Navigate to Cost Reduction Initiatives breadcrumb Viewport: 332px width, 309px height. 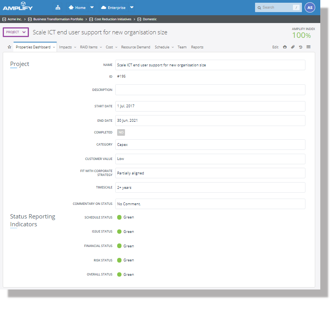tap(113, 19)
